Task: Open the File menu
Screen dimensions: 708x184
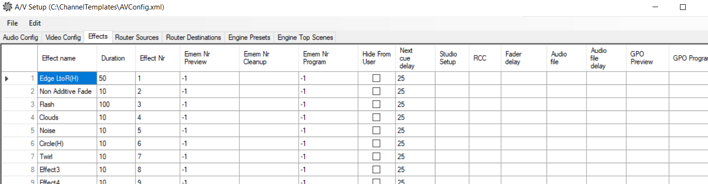Action: 12,23
